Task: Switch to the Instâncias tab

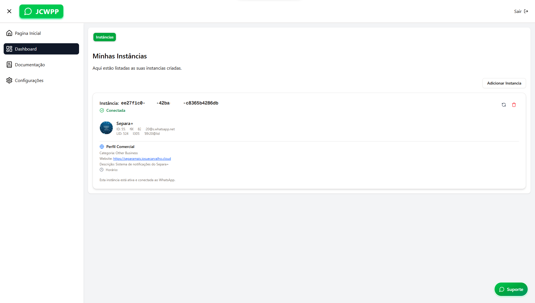Action: [x=105, y=37]
